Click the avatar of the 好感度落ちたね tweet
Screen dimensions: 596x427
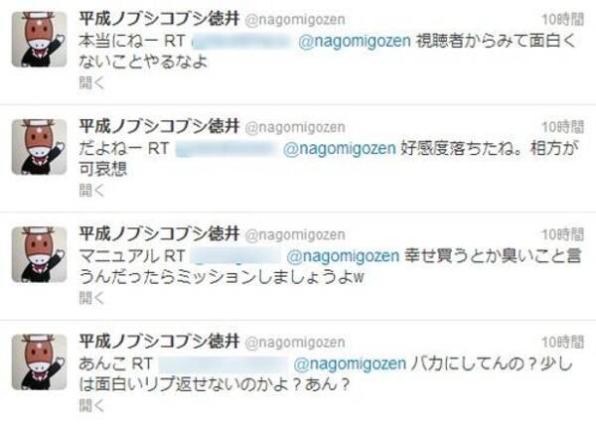39,147
